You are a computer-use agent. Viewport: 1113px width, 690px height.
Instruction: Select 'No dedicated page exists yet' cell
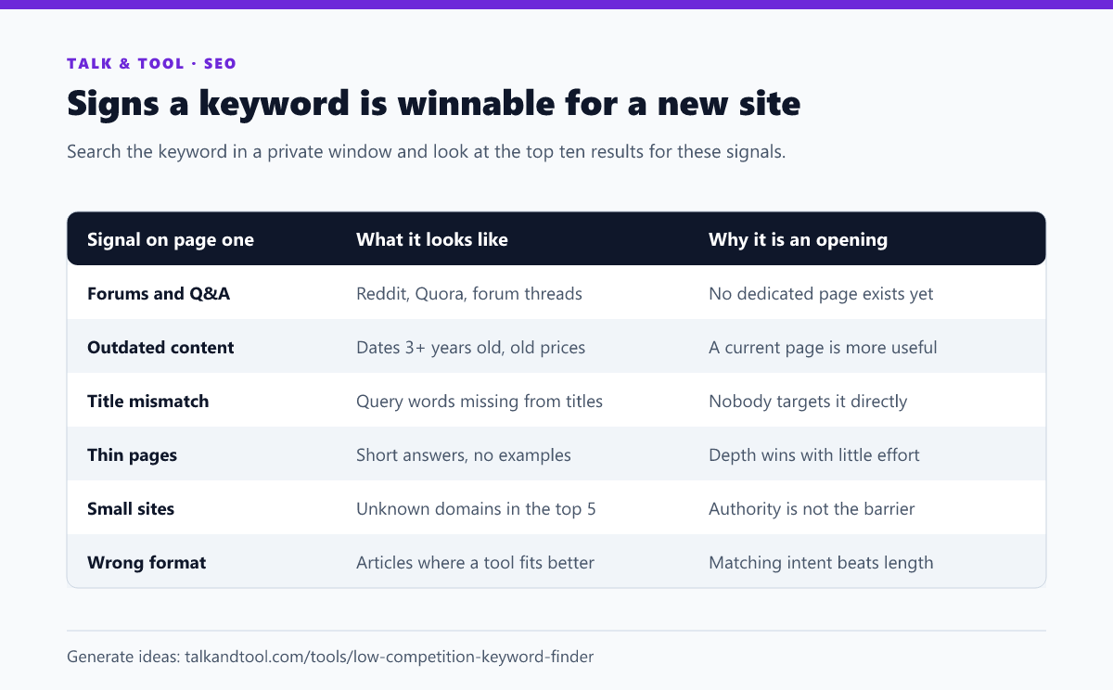(x=821, y=293)
